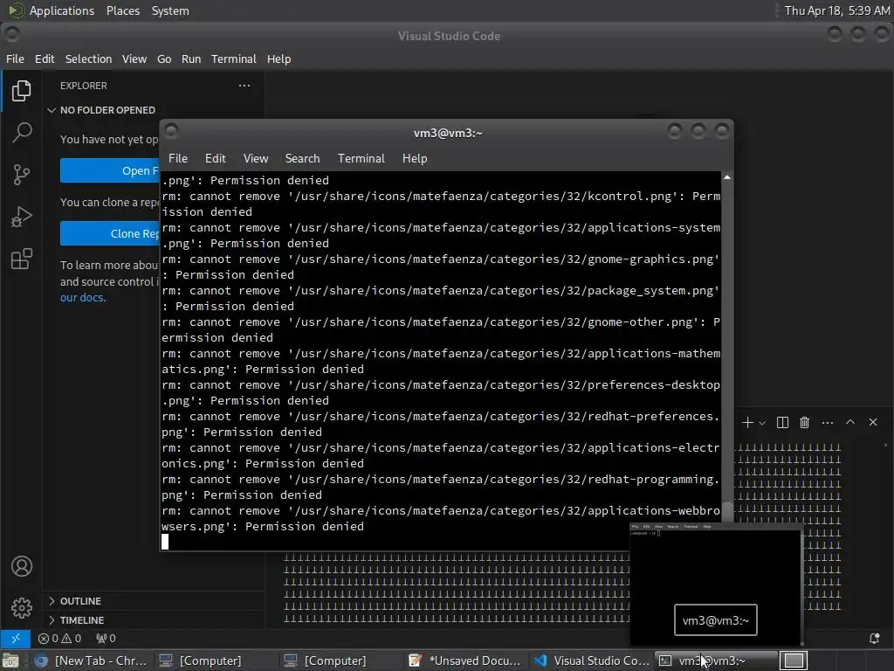Open the Explorer view in VS Code
Viewport: 894px width, 671px height.
click(21, 91)
